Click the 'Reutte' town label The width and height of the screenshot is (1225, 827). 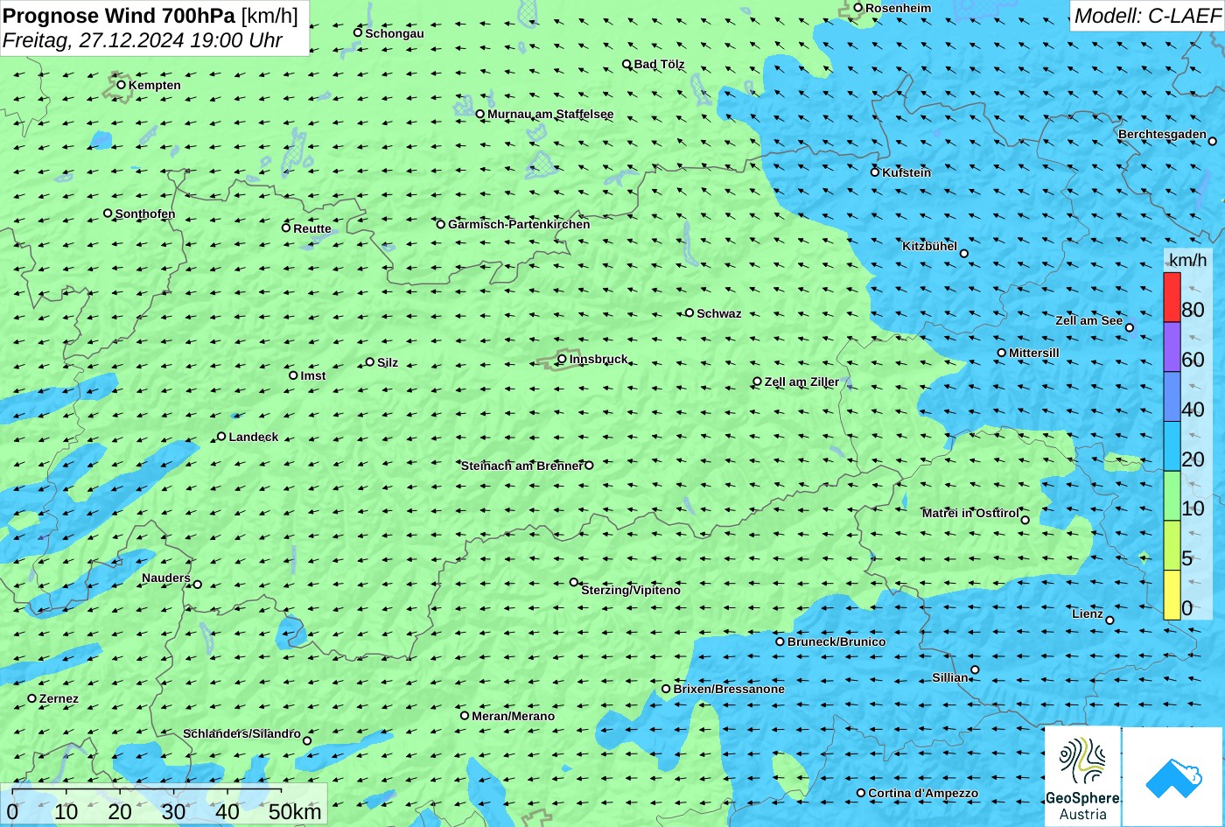(312, 228)
